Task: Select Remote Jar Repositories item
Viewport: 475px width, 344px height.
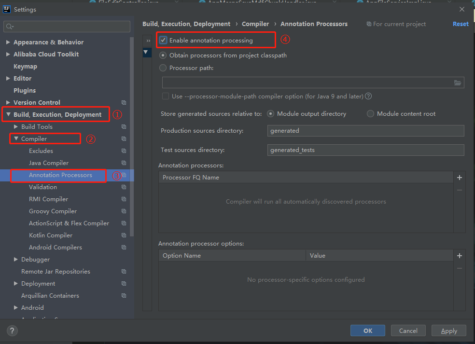Action: pyautogui.click(x=56, y=272)
